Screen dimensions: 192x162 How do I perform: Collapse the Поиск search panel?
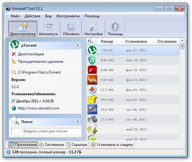point(78,122)
